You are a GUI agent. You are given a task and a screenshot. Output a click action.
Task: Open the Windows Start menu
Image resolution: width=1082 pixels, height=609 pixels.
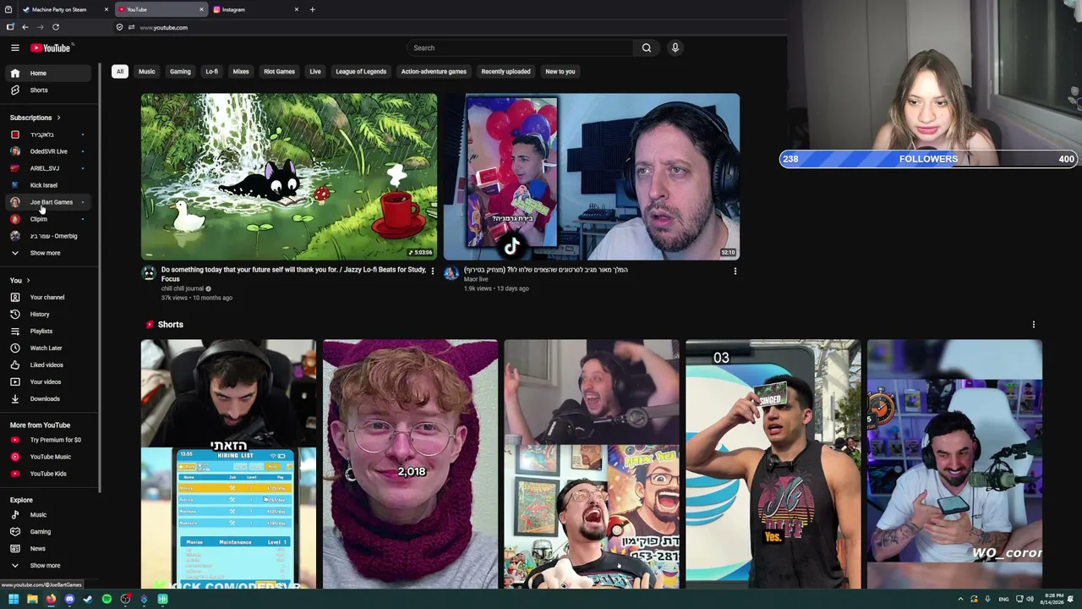tap(14, 599)
